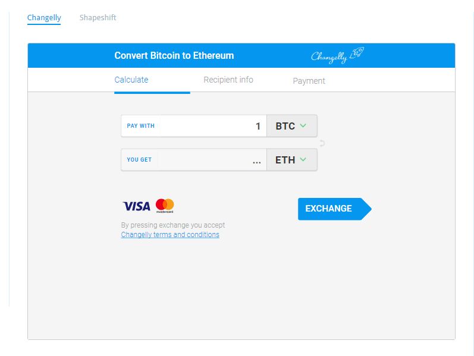Switch to the Shapeshift provider tab
Screen dimensions: 474x356
(98, 18)
